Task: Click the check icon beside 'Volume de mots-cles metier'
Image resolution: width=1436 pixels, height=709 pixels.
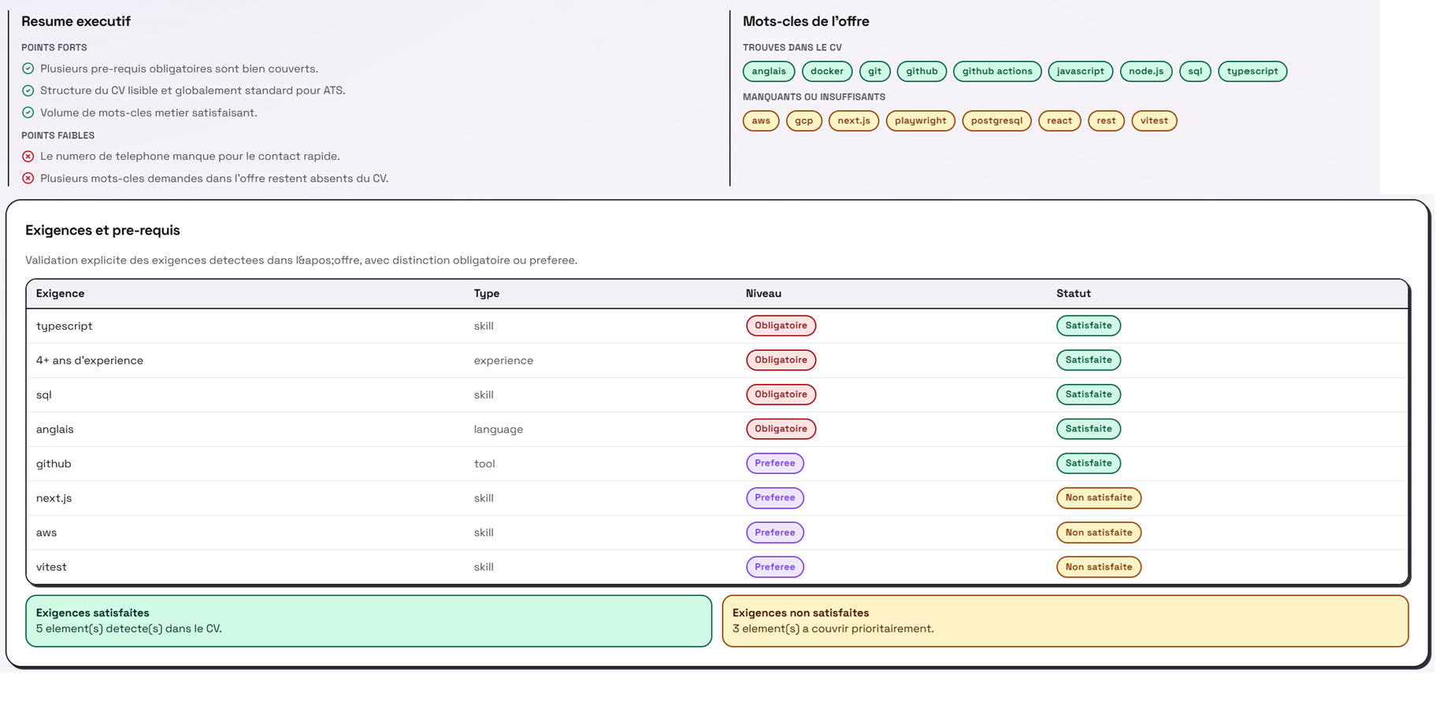Action: point(28,113)
